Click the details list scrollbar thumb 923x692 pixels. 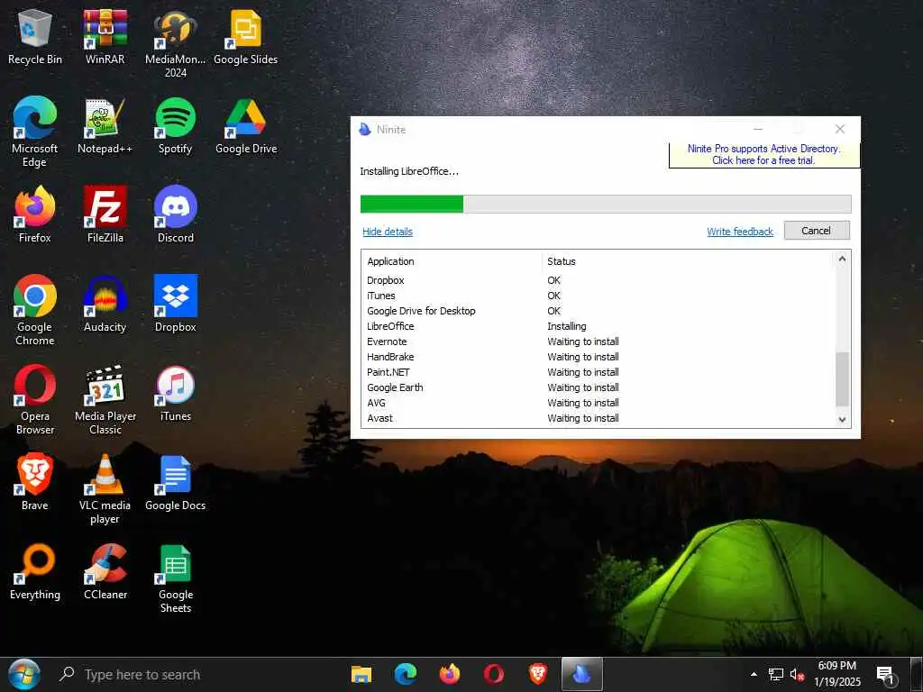tap(843, 379)
